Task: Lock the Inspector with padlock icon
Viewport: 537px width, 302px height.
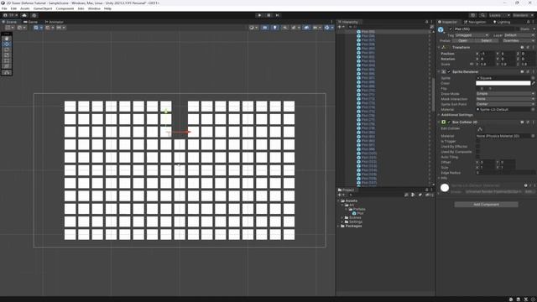Action: click(529, 22)
